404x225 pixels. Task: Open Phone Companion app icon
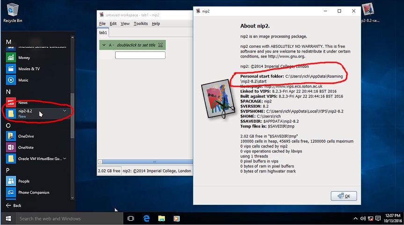point(11,192)
